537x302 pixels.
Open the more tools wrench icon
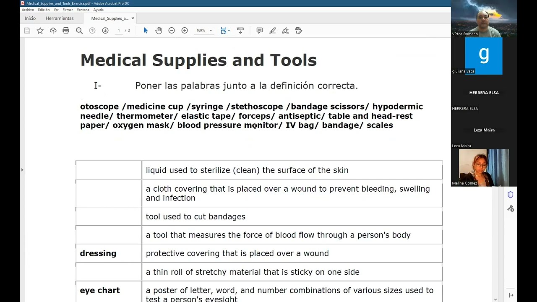(x=511, y=208)
